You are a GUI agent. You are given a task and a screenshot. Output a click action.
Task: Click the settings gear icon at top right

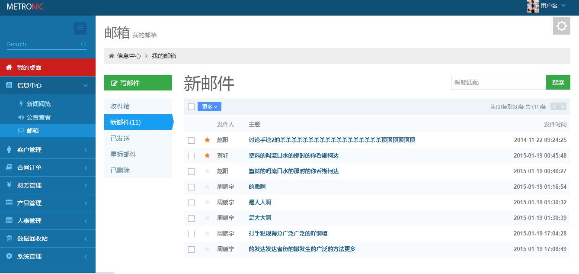tap(561, 26)
